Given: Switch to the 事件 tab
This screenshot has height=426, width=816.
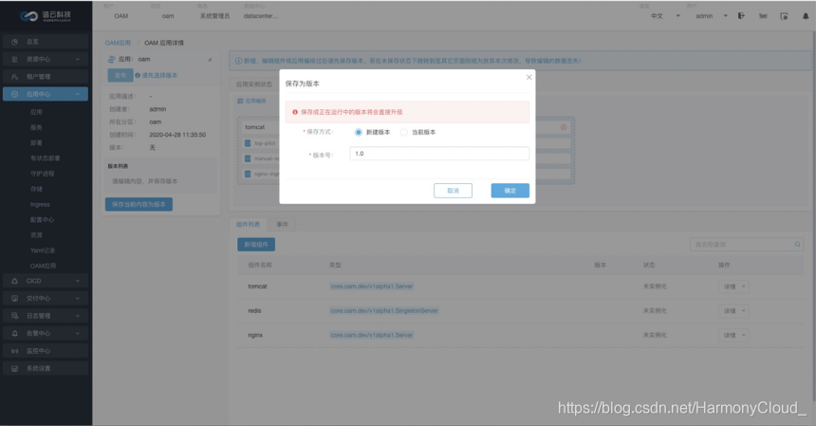Looking at the screenshot, I should pyautogui.click(x=282, y=224).
